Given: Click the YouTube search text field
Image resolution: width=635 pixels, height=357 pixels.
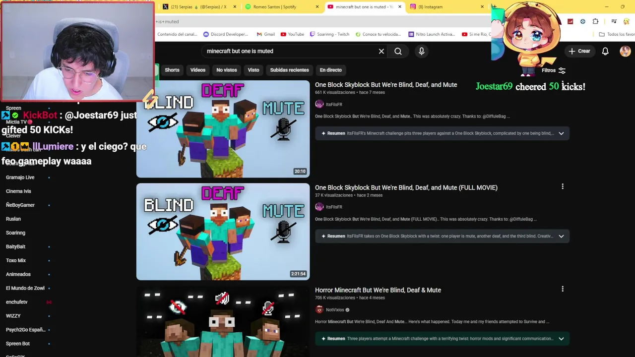Looking at the screenshot, I should pos(289,51).
